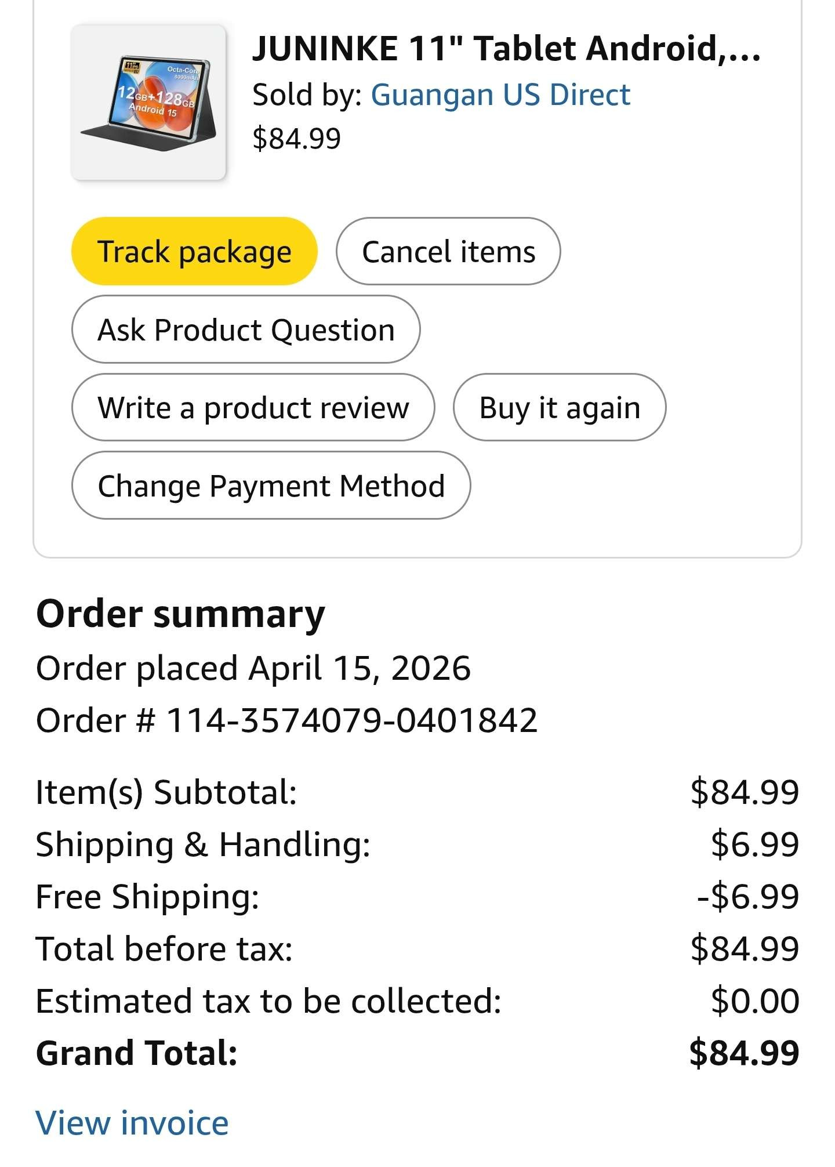The width and height of the screenshot is (835, 1167).
Task: Open the View invoice link
Action: tap(132, 1123)
